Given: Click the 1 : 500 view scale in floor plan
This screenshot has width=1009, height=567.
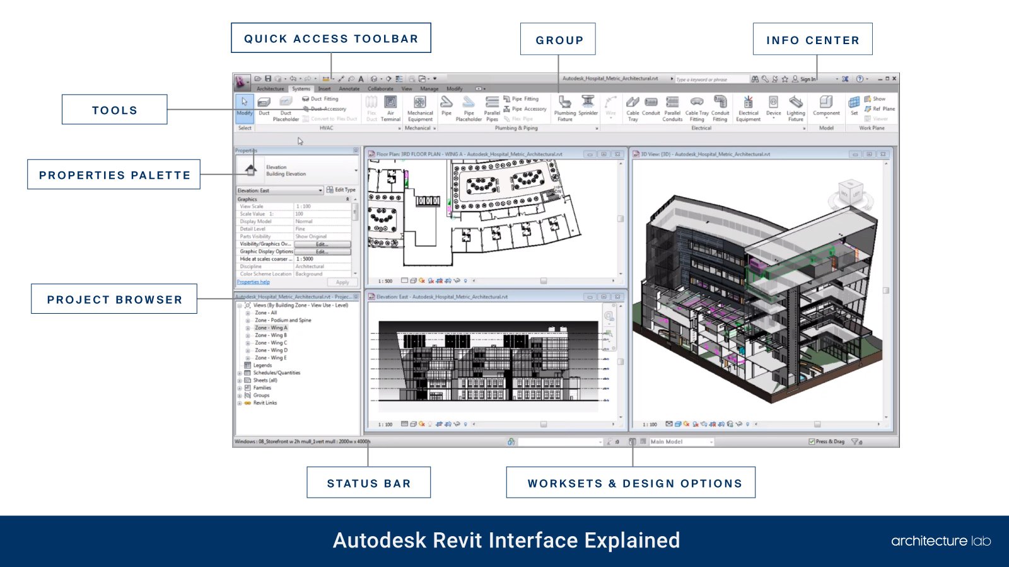Looking at the screenshot, I should (x=385, y=281).
